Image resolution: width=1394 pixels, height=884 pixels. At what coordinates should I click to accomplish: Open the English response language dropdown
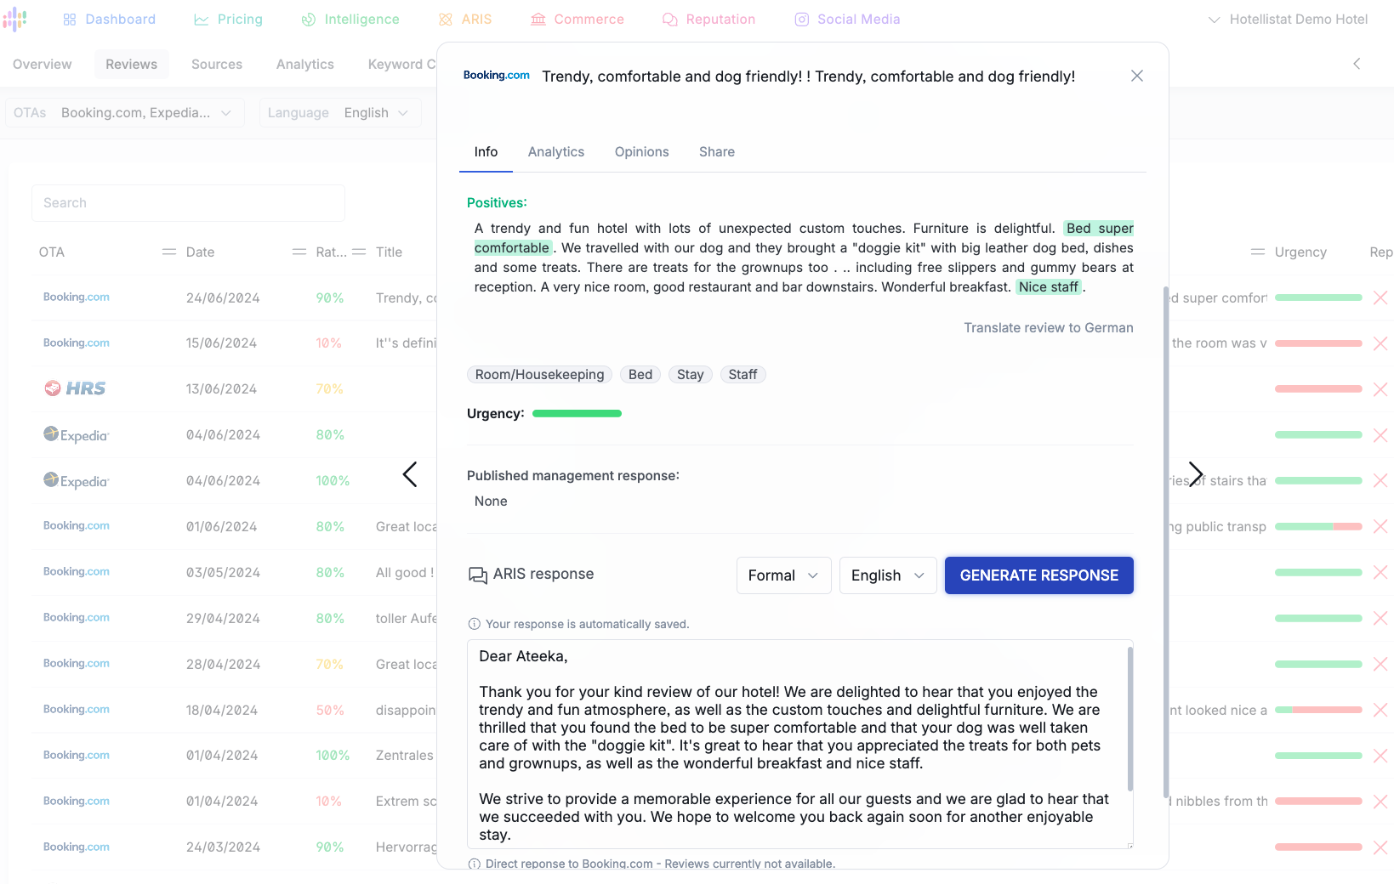887,575
